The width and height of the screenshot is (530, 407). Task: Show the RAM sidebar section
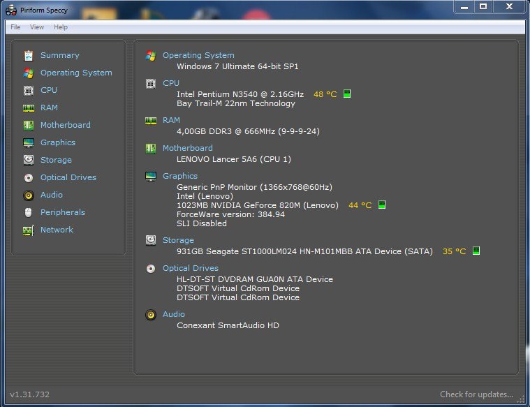pos(49,108)
